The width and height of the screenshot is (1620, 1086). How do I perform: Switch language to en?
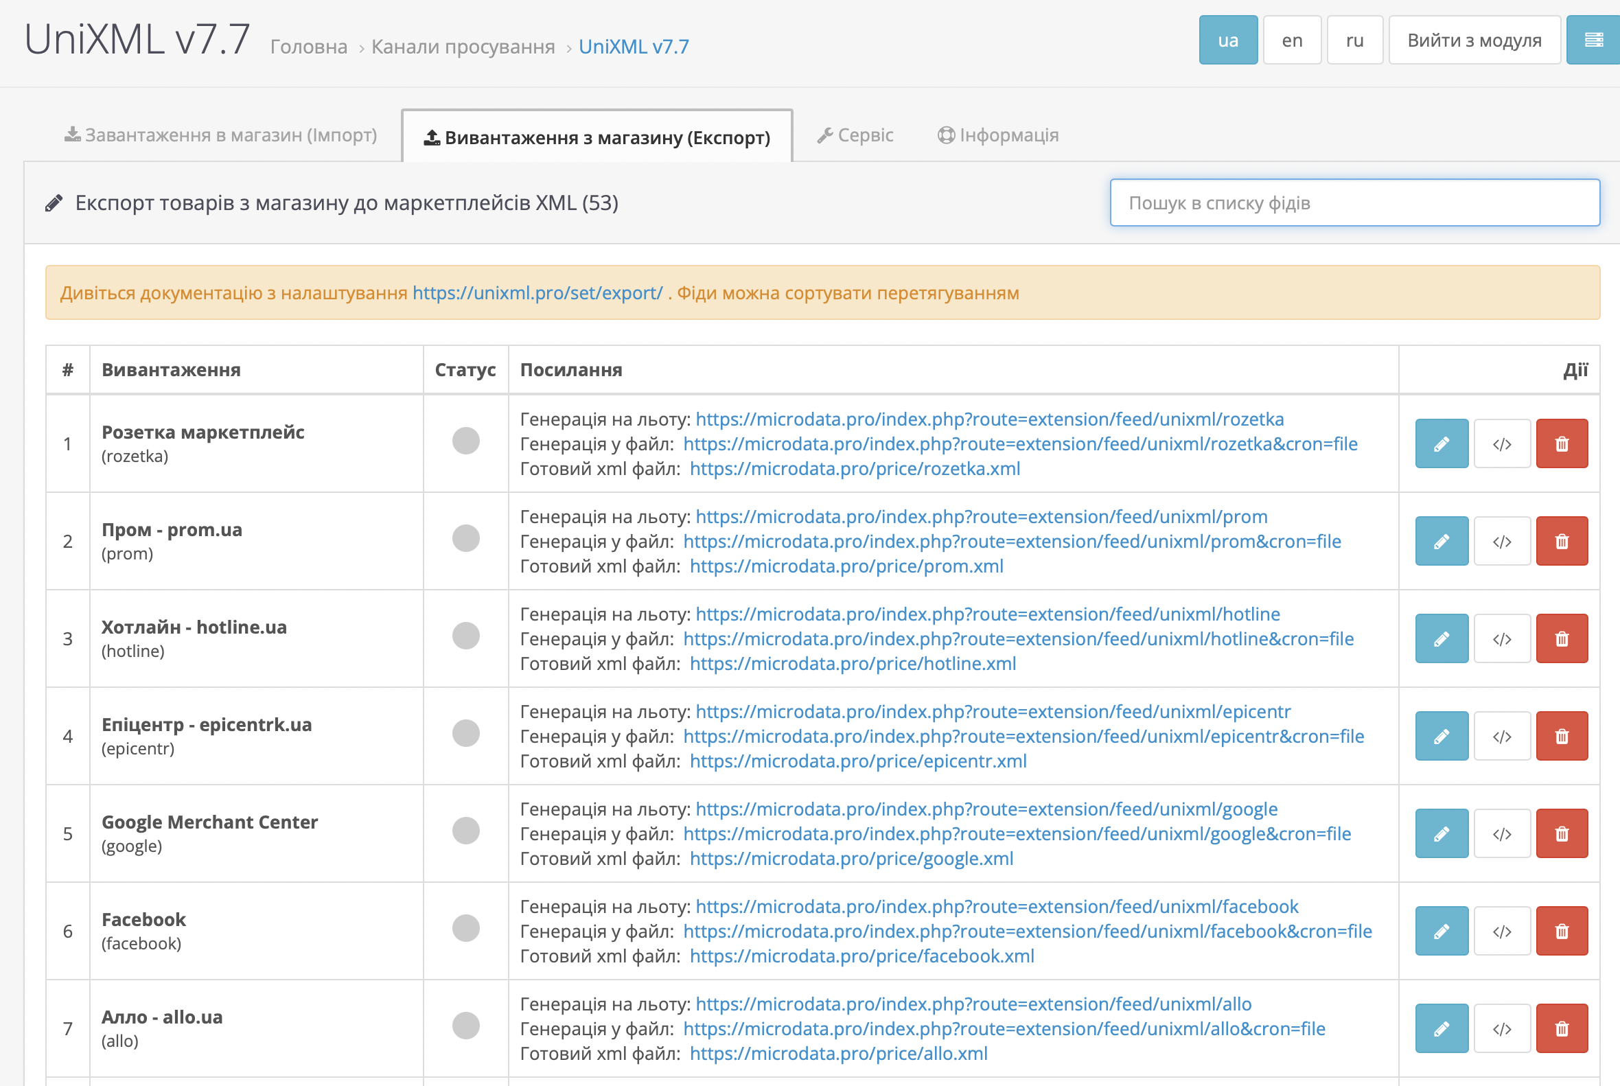1292,41
